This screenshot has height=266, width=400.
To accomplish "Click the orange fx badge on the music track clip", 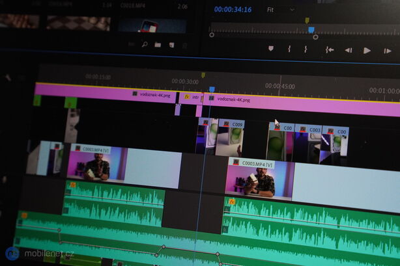I will click(x=24, y=215).
